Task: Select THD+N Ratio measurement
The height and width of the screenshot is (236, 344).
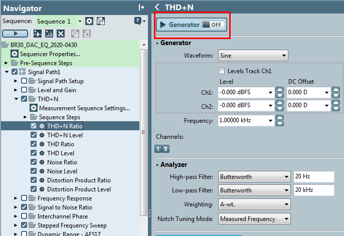Action: coord(65,126)
